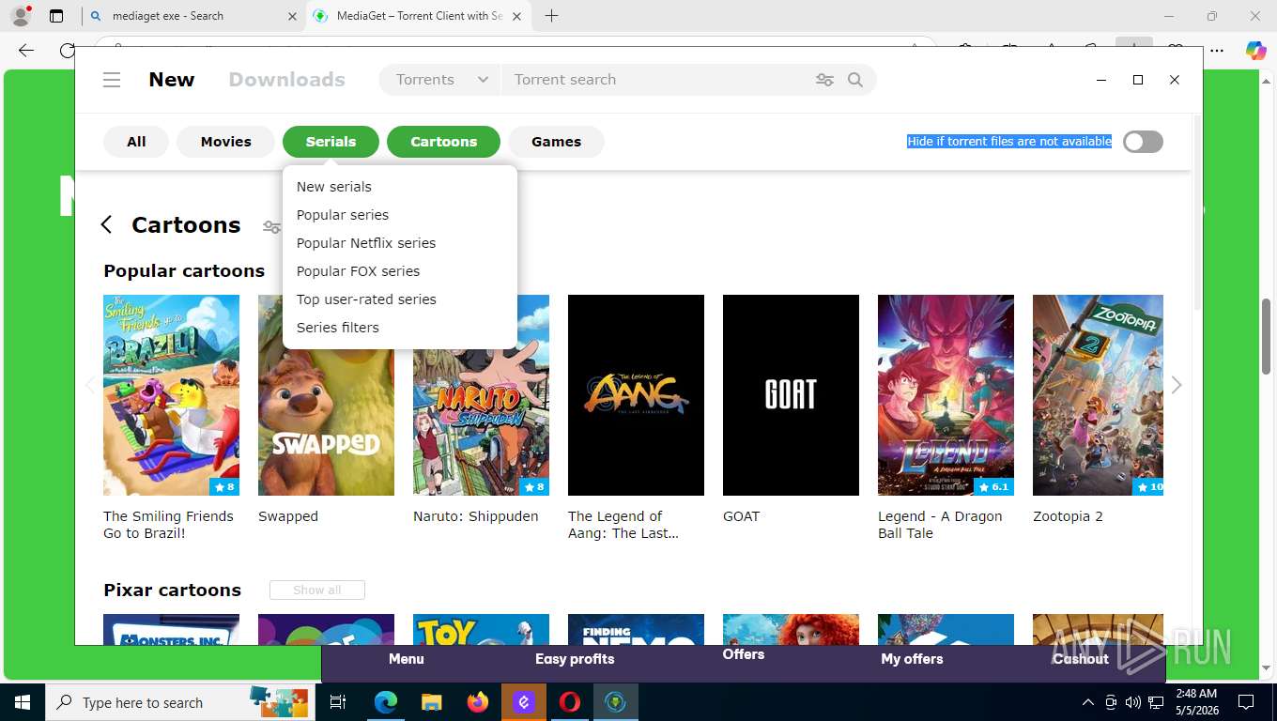The image size is (1277, 721).
Task: Open the GOAT poster
Action: point(791,395)
